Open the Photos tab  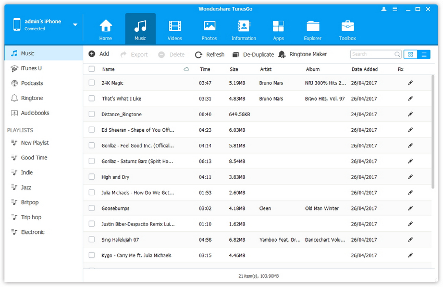click(209, 30)
